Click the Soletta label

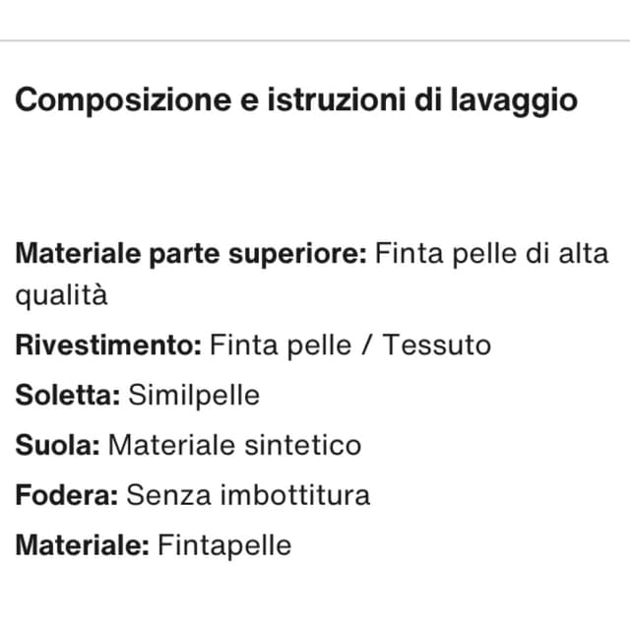[x=68, y=395]
